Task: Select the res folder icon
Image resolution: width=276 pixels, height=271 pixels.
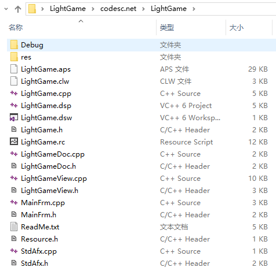Action: click(x=14, y=57)
